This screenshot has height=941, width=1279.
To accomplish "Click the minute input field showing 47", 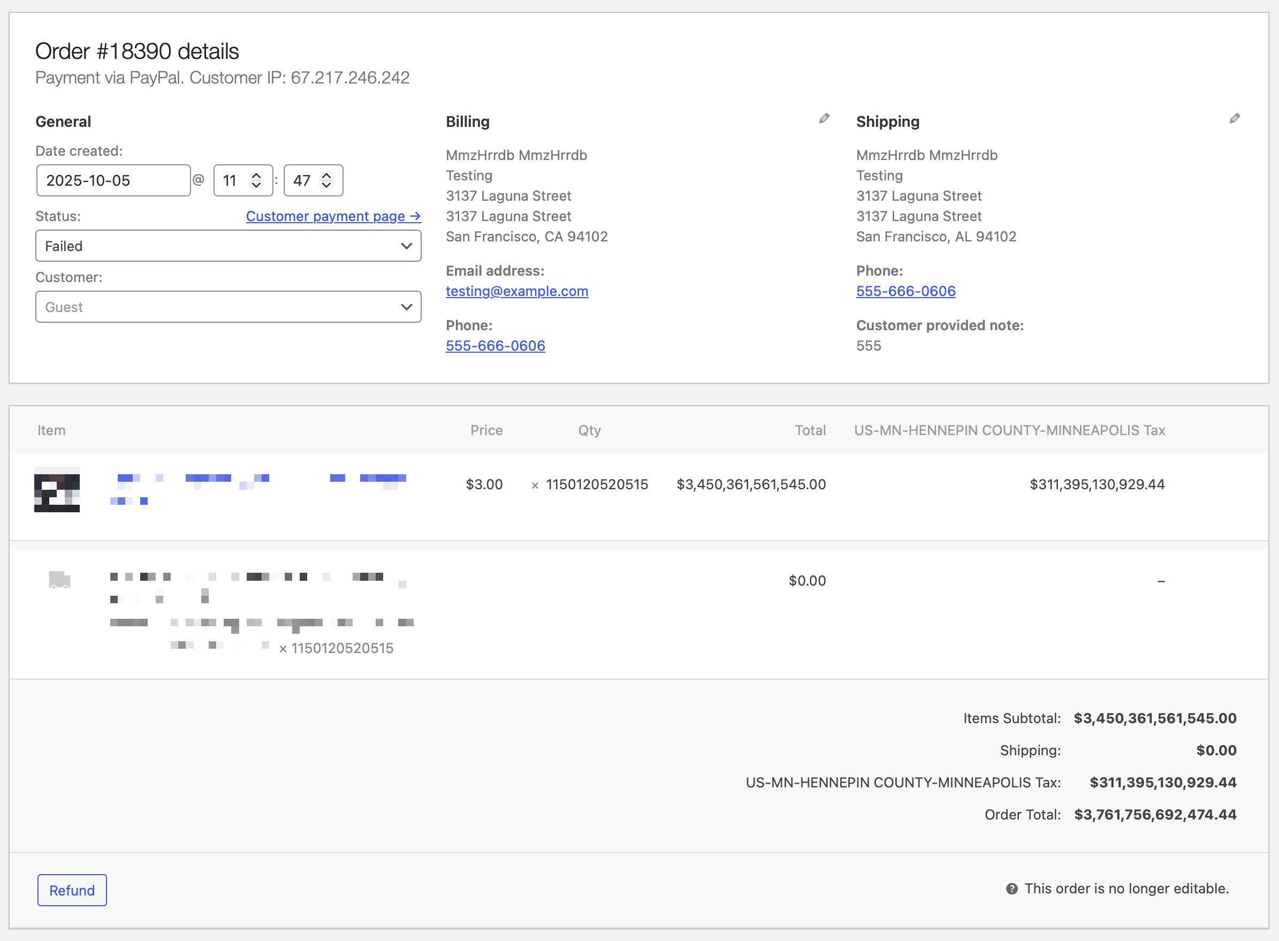I will click(302, 180).
